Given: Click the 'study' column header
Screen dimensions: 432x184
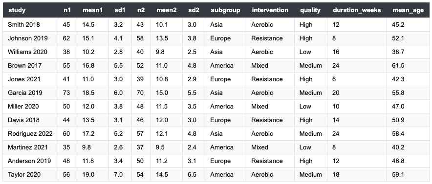Looking at the screenshot, I should click(x=17, y=10).
